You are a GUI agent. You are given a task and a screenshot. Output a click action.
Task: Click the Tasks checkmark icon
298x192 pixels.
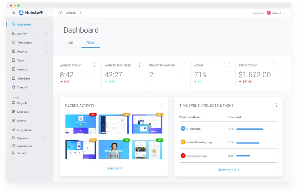coord(14,60)
